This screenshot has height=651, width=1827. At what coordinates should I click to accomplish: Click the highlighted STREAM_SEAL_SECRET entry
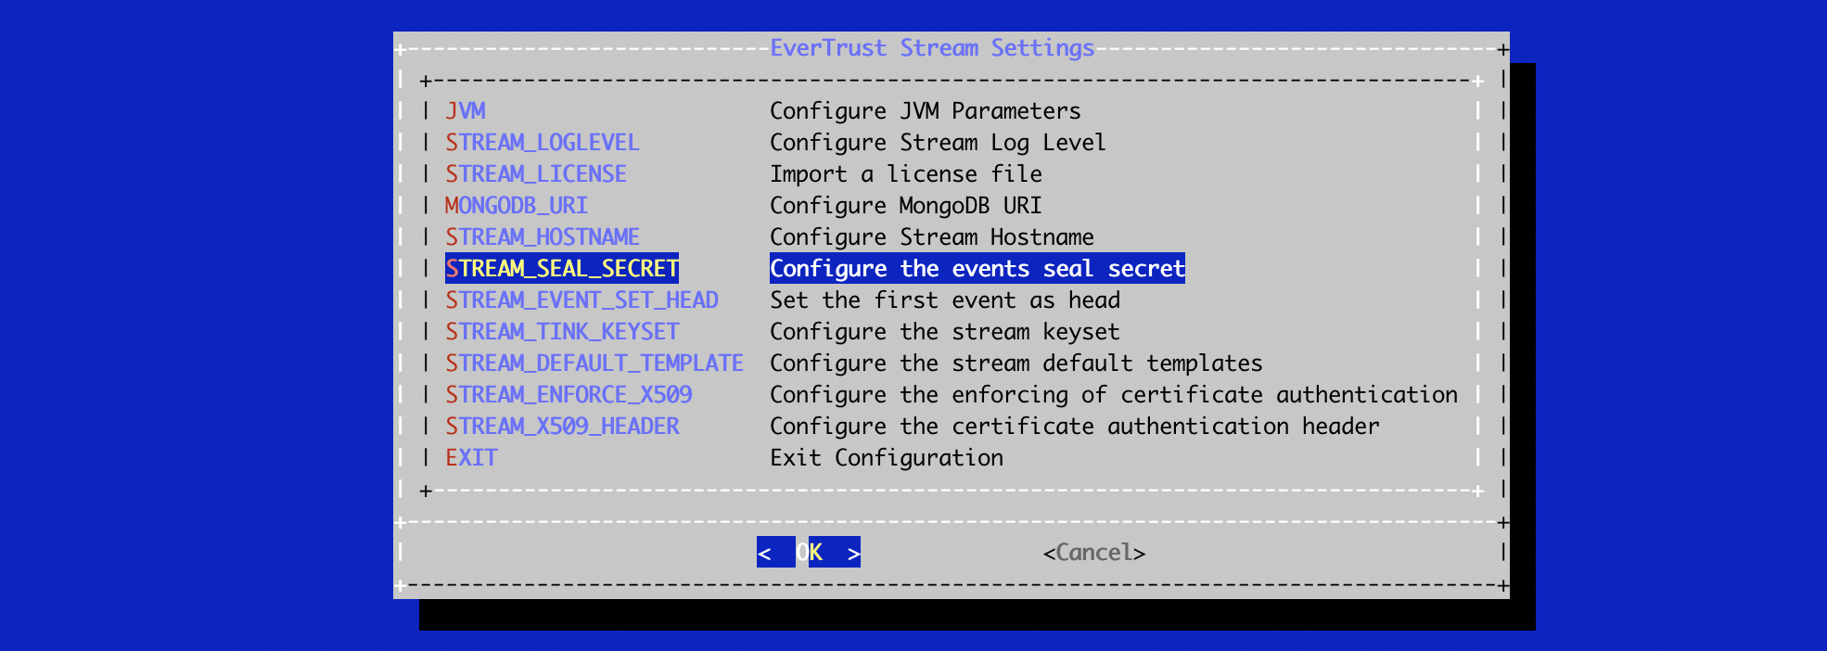point(562,269)
